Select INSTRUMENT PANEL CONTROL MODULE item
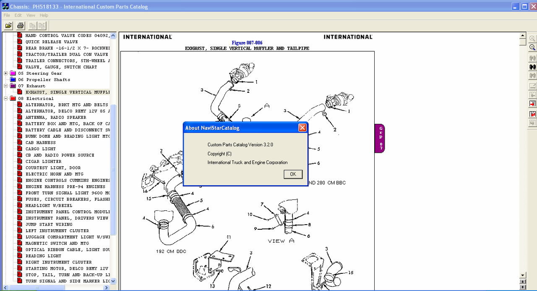The height and width of the screenshot is (291, 537). 67,212
